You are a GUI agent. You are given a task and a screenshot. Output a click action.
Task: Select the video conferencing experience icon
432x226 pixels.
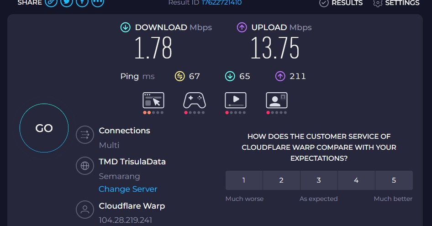277,100
